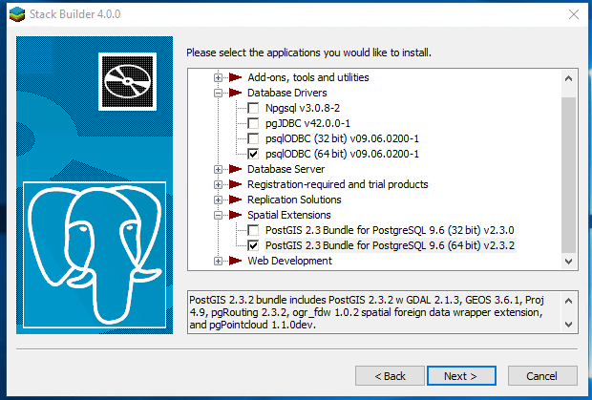Select PostGIS 2.3 Bundle (64 bit) v2.3.2 text
The width and height of the screenshot is (592, 400).
(x=390, y=245)
